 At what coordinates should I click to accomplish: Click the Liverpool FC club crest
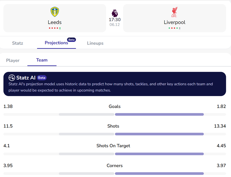click(174, 12)
